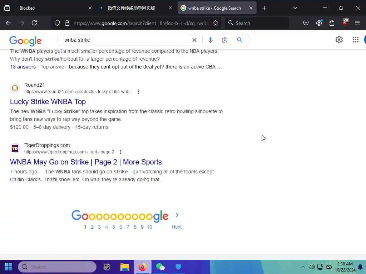This screenshot has width=366, height=274.
Task: Go back to previous page
Action: pos(9,23)
